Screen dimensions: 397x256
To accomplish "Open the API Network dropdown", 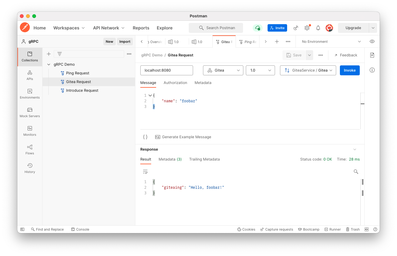I will (x=109, y=28).
